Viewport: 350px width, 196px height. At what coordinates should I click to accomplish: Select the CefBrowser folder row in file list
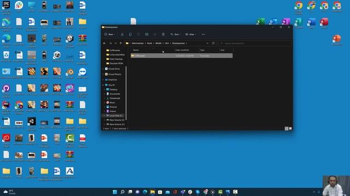[182, 56]
